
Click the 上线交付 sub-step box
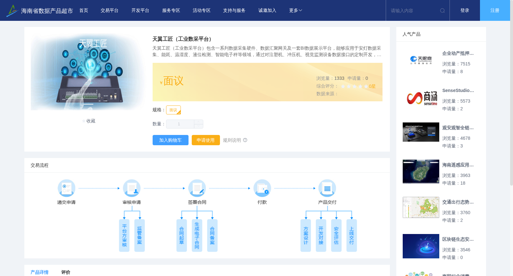pyautogui.click(x=352, y=236)
